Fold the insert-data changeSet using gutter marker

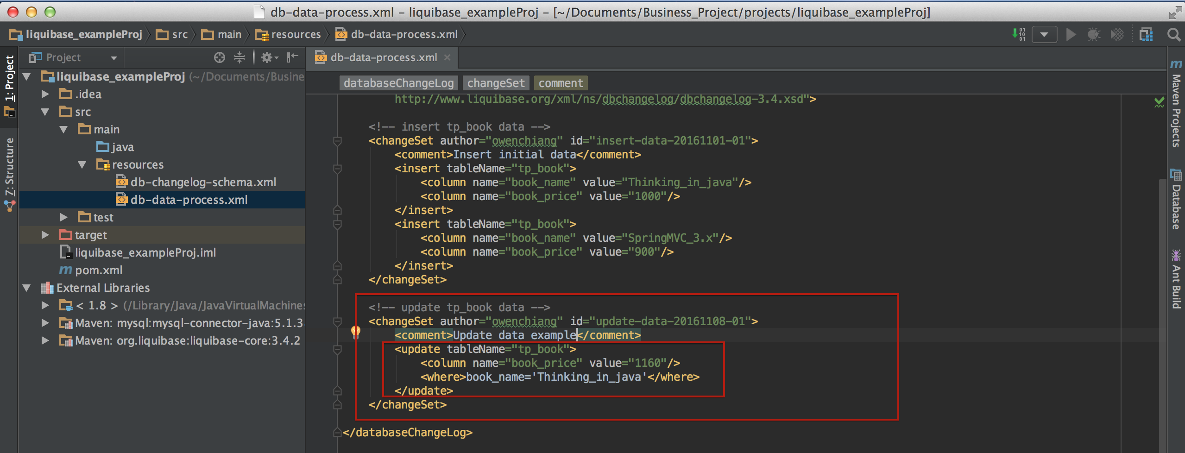337,140
